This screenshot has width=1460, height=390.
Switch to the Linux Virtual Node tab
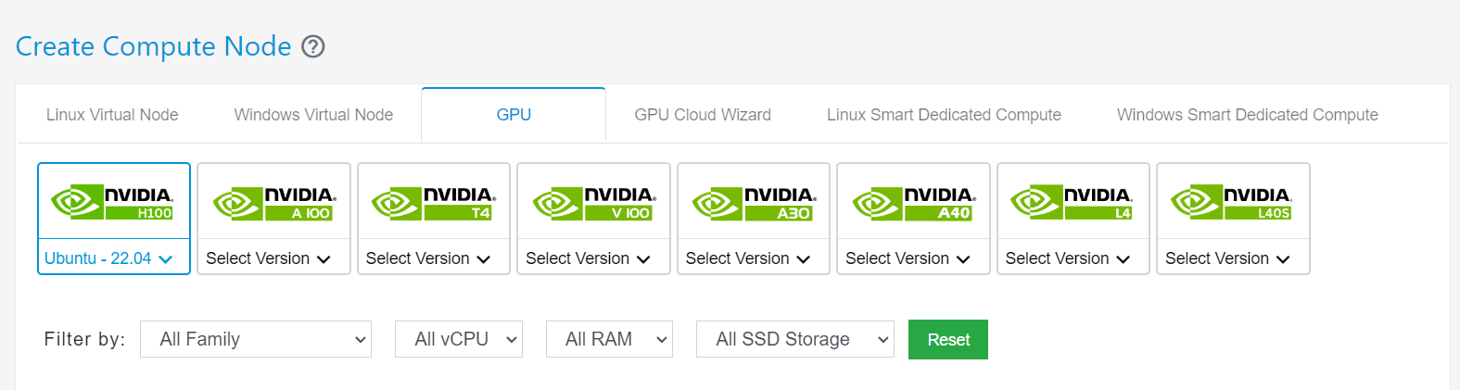pyautogui.click(x=112, y=115)
